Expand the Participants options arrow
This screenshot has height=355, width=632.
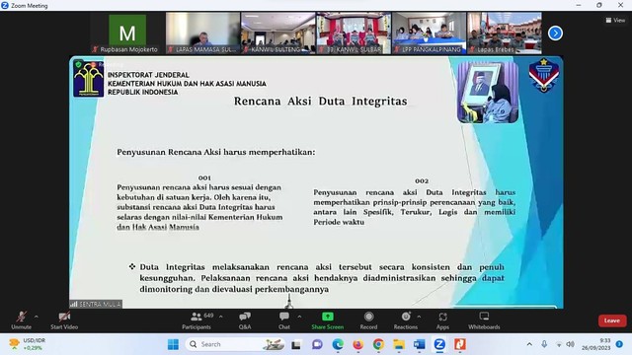tap(221, 318)
